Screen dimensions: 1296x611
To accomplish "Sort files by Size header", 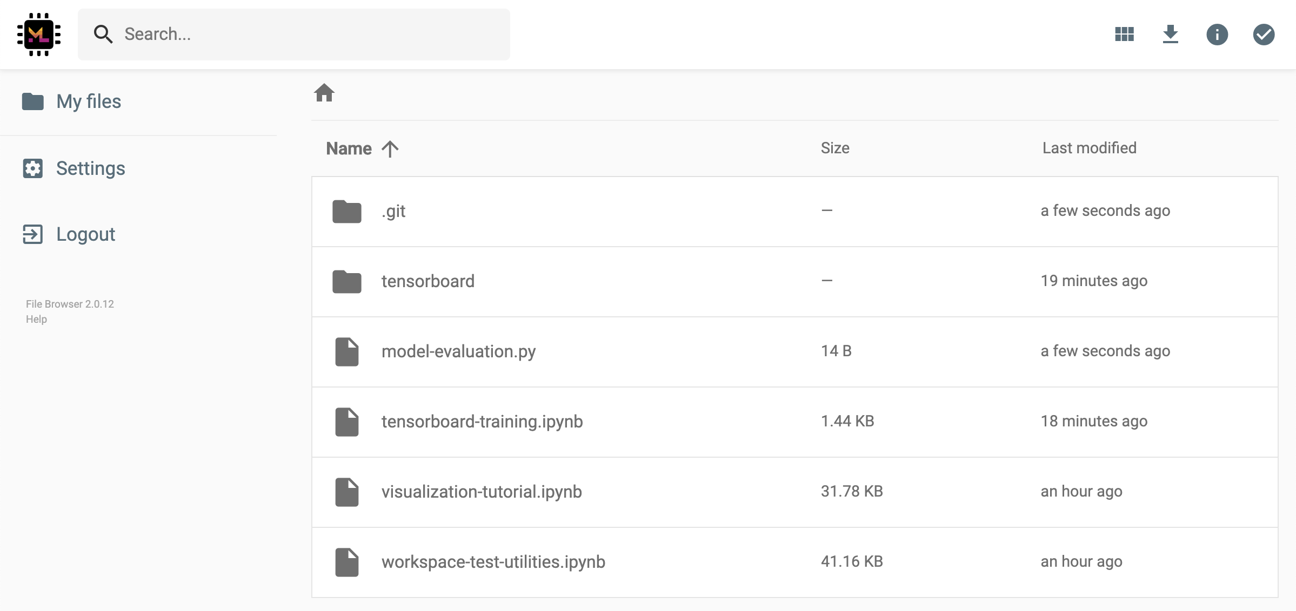I will point(834,148).
